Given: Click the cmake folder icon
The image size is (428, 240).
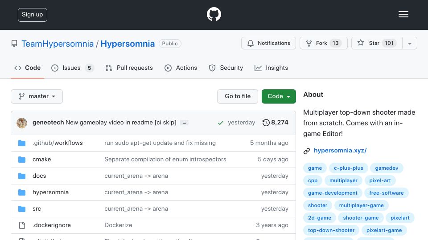Looking at the screenshot, I should point(22,160).
